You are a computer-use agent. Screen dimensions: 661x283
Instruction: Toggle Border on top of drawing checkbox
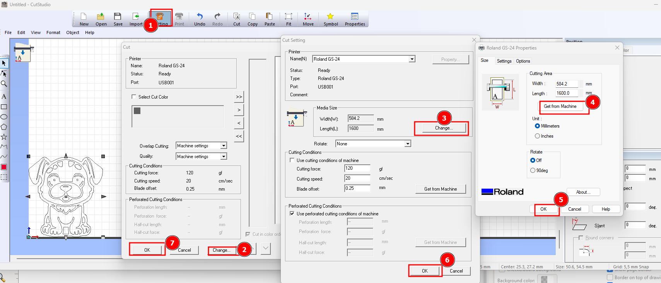610,277
